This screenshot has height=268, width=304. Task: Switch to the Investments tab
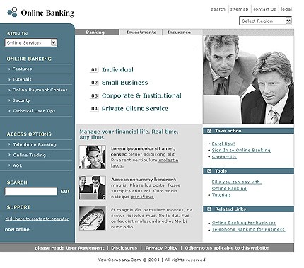pos(141,33)
